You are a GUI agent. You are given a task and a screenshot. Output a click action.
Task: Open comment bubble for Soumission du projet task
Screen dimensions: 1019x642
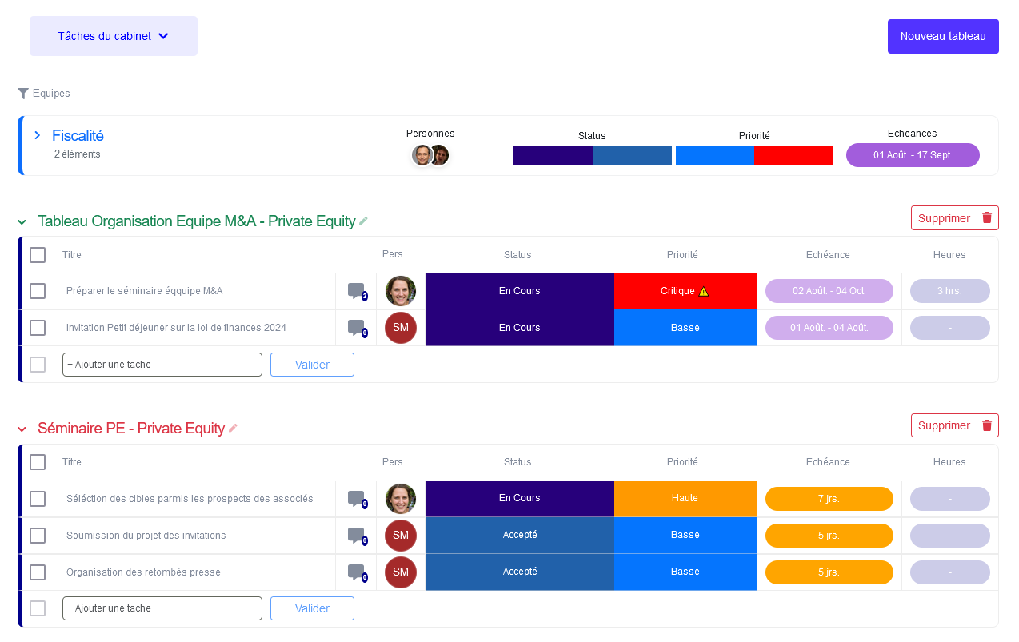pyautogui.click(x=356, y=536)
